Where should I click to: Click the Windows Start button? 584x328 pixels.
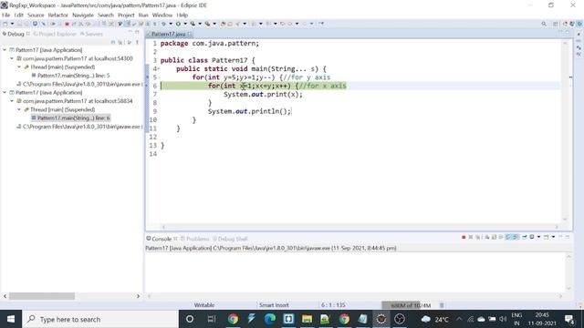pos(11,319)
